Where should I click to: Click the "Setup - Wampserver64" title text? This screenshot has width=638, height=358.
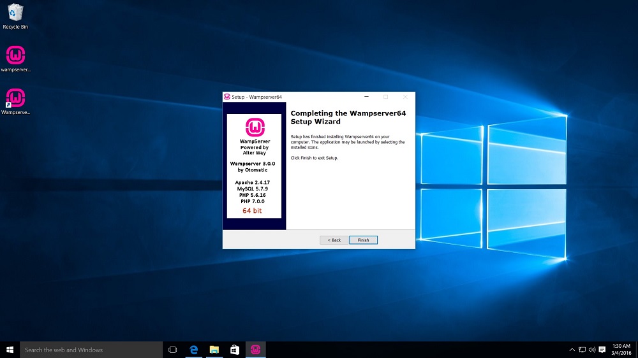(256, 97)
